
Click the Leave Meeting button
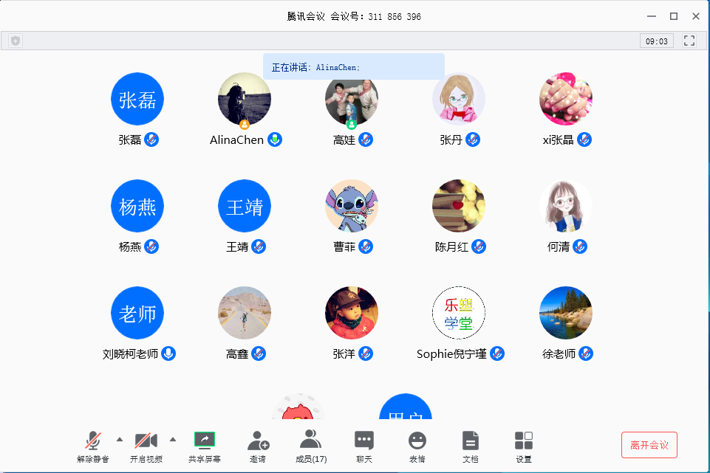pyautogui.click(x=649, y=445)
